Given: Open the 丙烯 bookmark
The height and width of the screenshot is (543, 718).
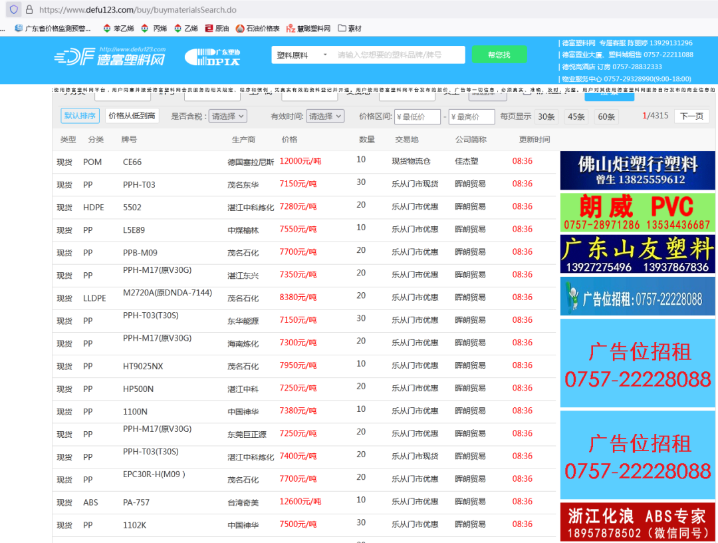Looking at the screenshot, I should [154, 29].
